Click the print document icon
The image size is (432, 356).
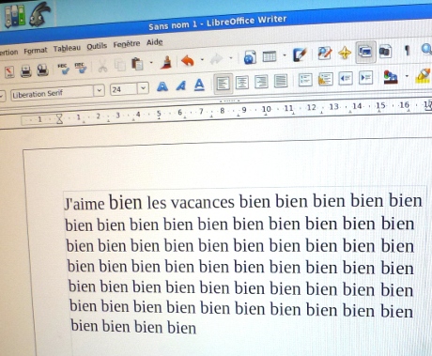[26, 71]
